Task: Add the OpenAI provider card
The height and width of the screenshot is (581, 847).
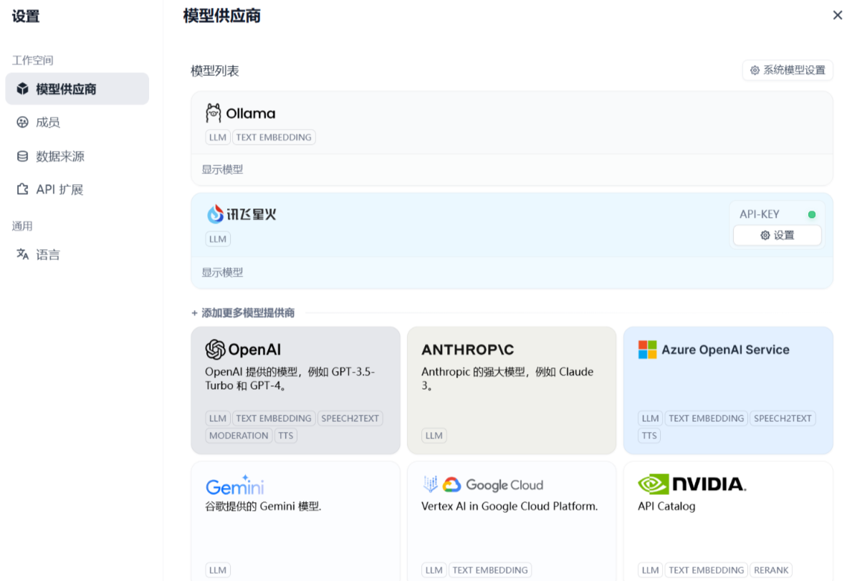Action: coord(295,390)
